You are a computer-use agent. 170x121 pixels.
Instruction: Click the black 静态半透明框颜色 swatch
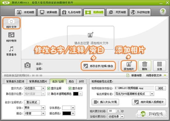point(76,94)
